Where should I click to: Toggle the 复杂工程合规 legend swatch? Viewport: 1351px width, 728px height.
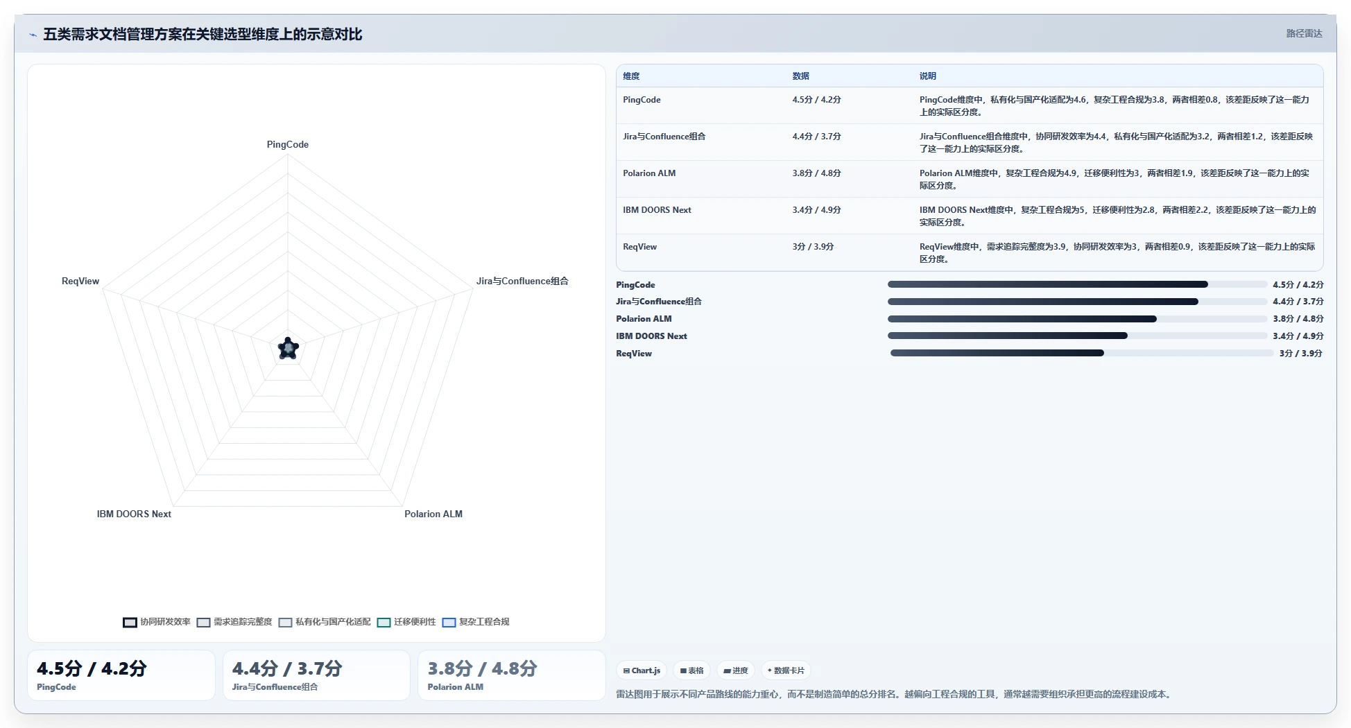pos(449,622)
